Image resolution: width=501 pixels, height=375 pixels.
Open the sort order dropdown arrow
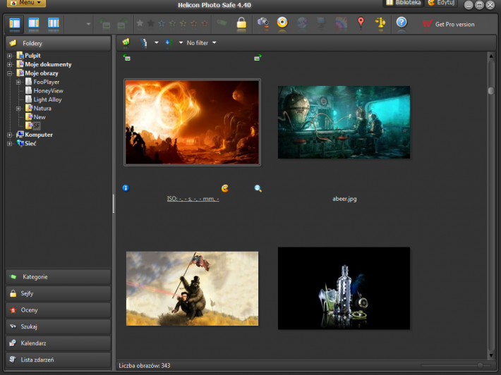click(x=156, y=42)
